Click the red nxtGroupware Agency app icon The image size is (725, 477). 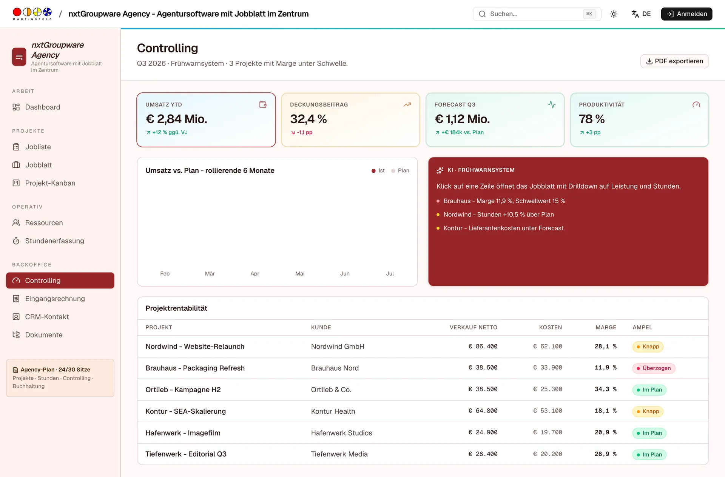(x=19, y=57)
